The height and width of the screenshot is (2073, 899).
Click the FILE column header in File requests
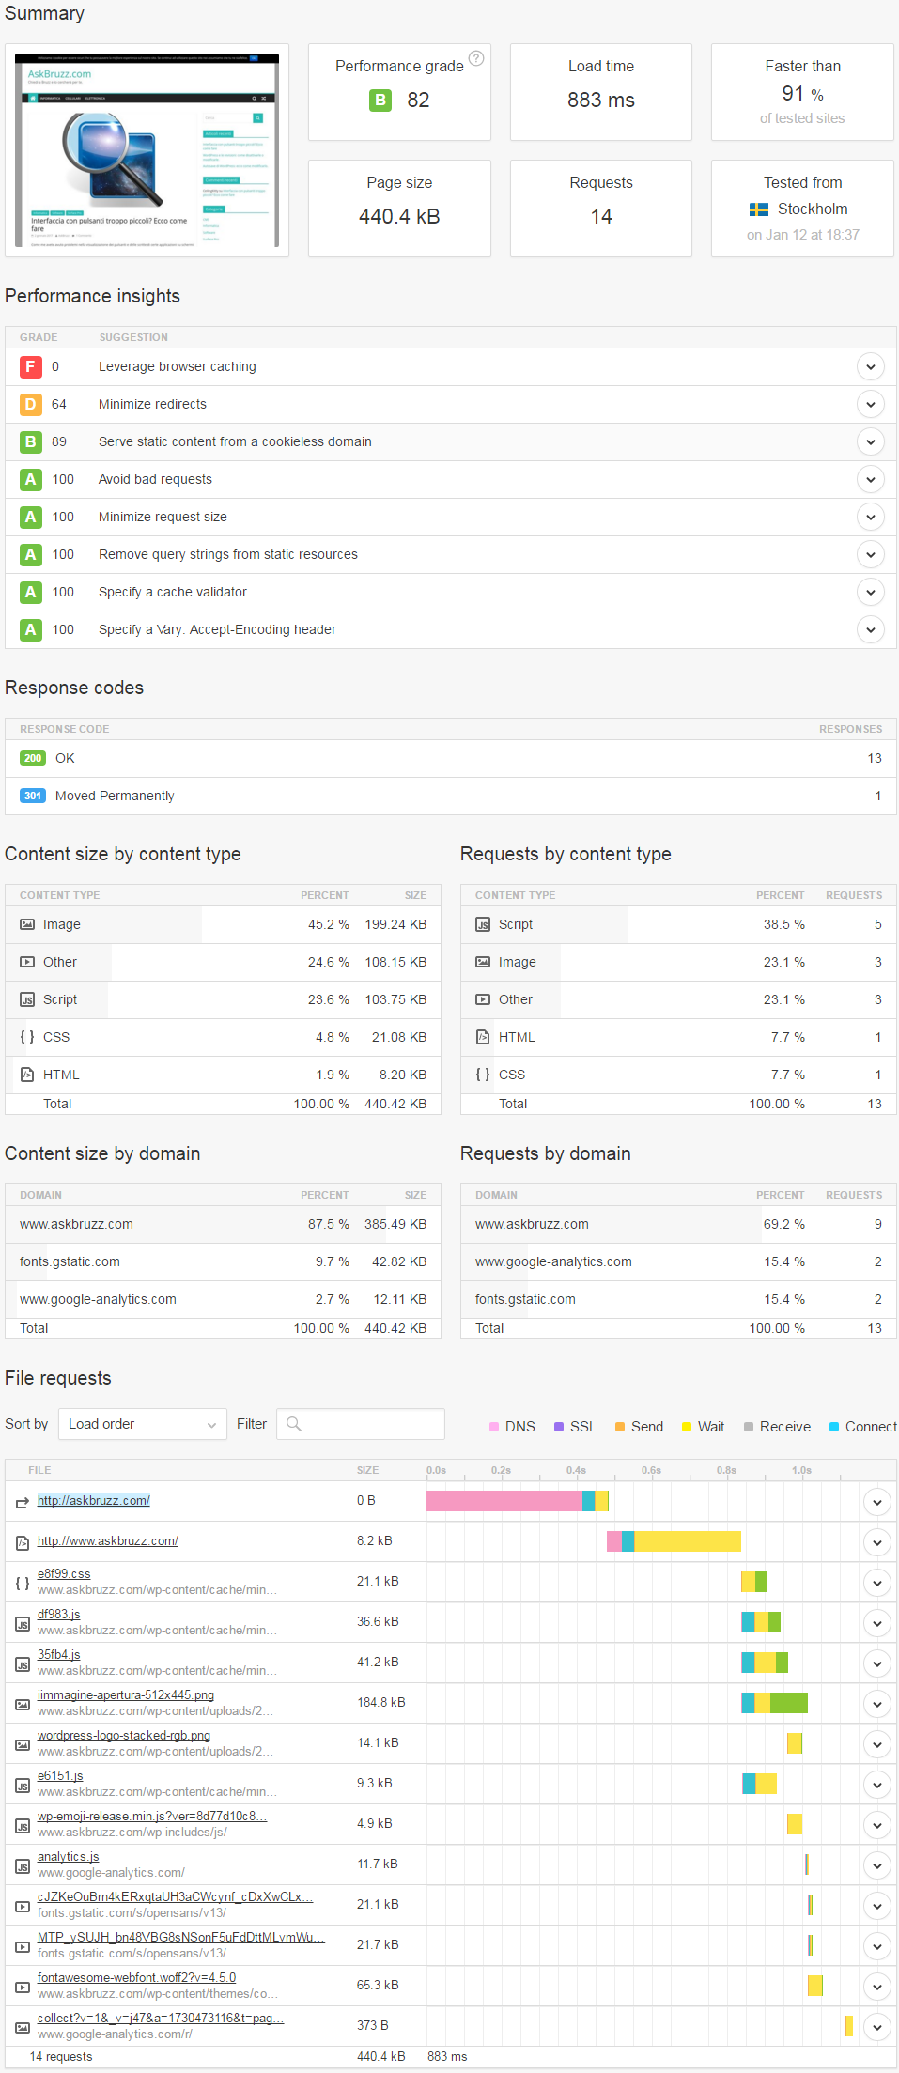click(x=39, y=1470)
